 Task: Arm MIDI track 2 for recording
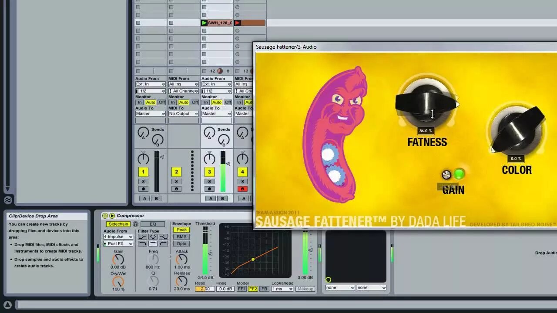[176, 189]
